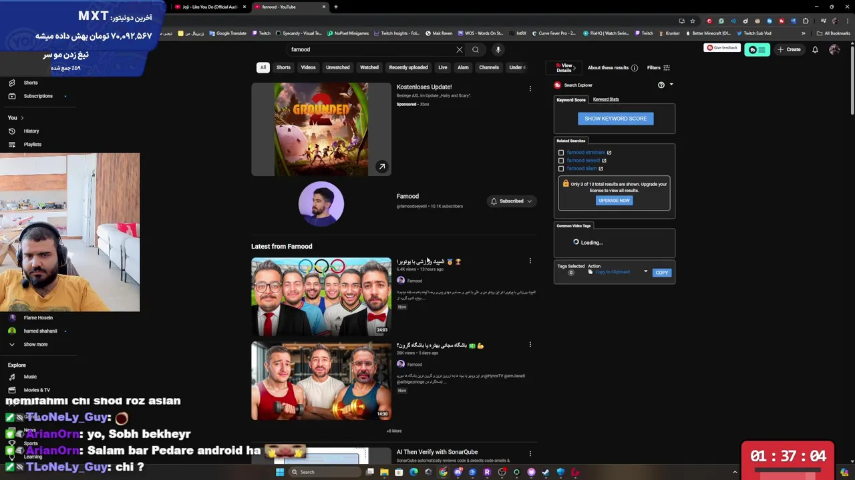
Task: Select the Shorts filter chip
Action: pyautogui.click(x=283, y=67)
